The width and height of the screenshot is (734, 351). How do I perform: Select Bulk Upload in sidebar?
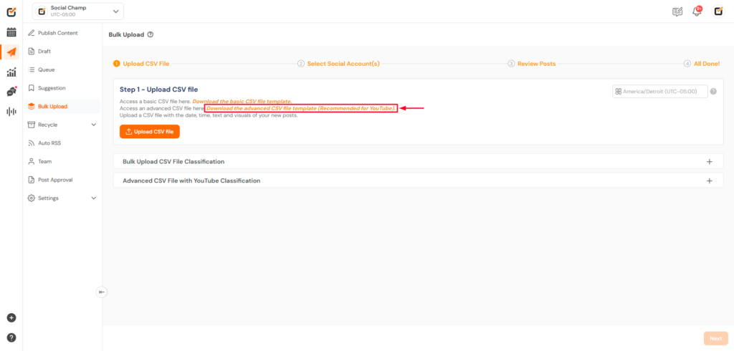coord(62,107)
